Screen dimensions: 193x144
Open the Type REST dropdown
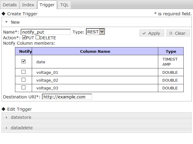95,32
